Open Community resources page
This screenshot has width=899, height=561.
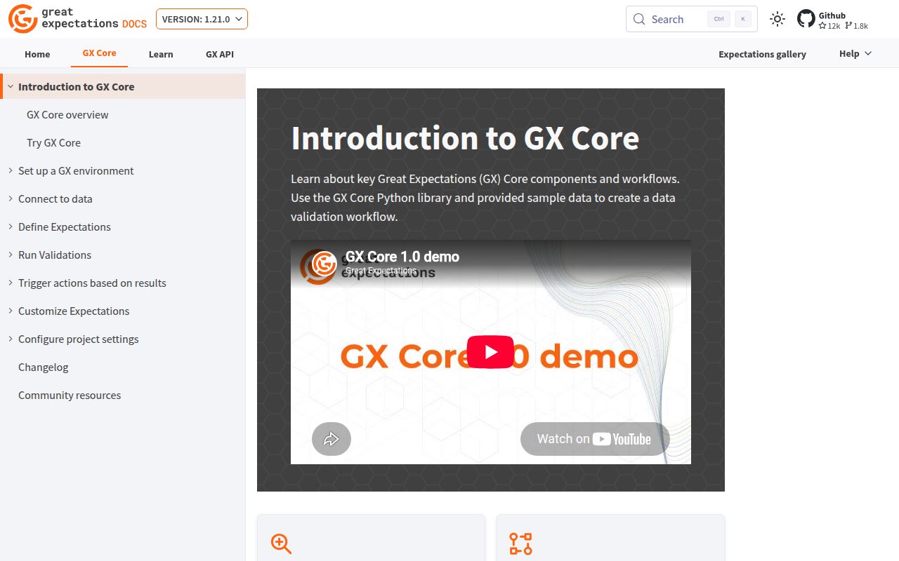70,395
